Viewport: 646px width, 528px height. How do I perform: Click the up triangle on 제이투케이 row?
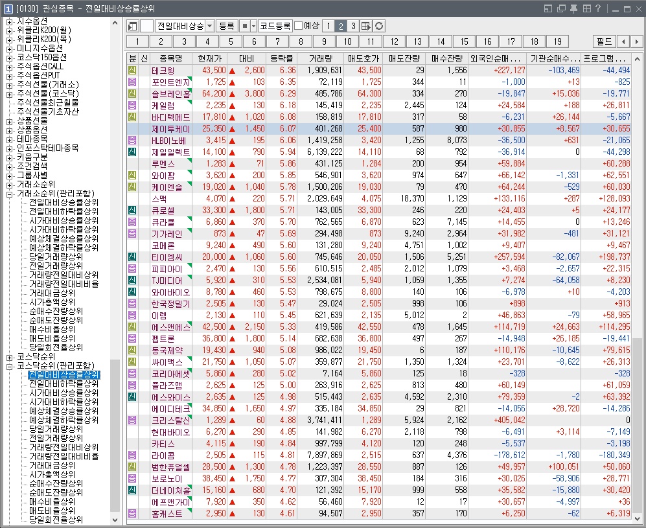[x=233, y=129]
